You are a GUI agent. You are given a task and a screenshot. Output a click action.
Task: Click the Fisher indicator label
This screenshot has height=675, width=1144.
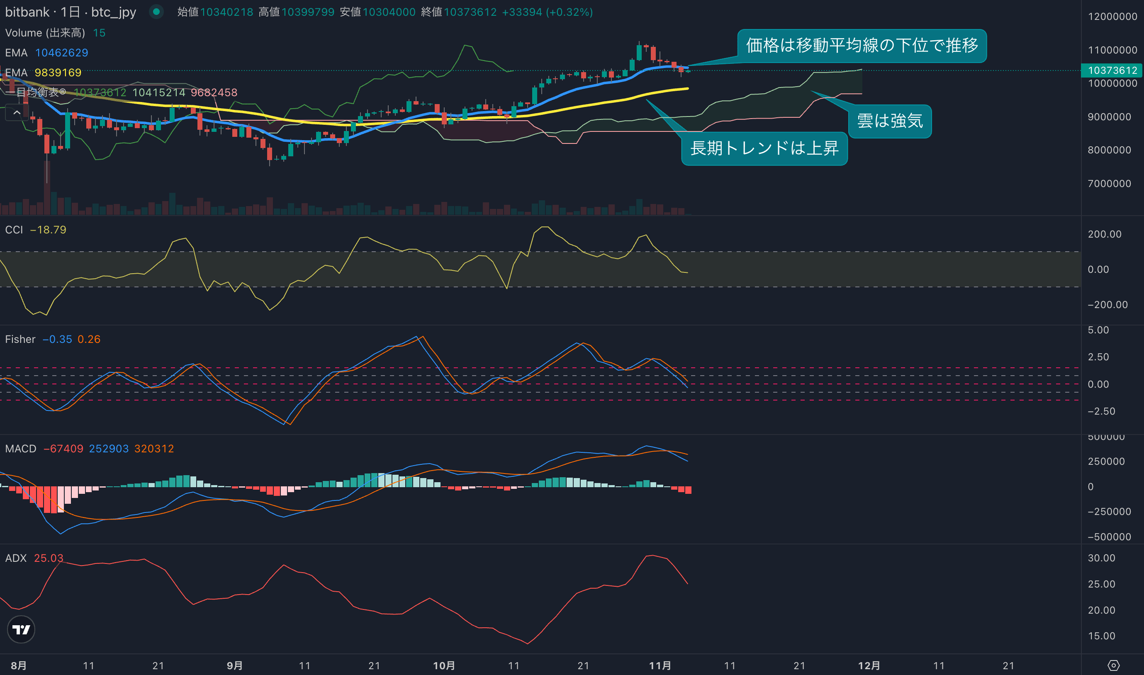tap(20, 339)
